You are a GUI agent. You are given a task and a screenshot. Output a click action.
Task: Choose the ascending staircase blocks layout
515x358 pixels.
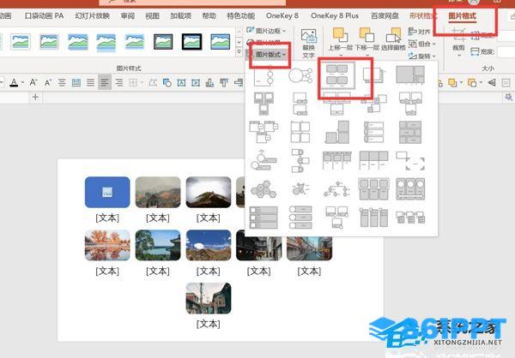pos(337,132)
